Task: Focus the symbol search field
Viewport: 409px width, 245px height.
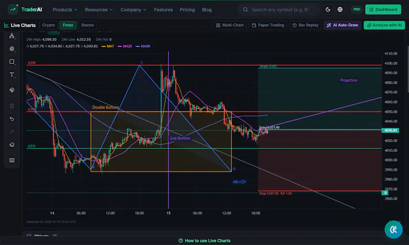Action: click(x=280, y=10)
